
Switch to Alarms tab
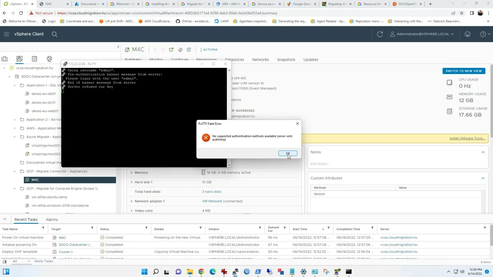coord(52,220)
